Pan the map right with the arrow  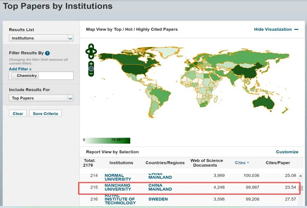coord(95,51)
